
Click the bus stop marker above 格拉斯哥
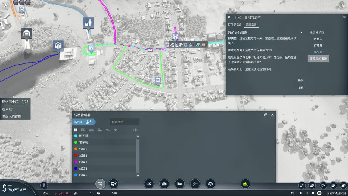[176, 36]
